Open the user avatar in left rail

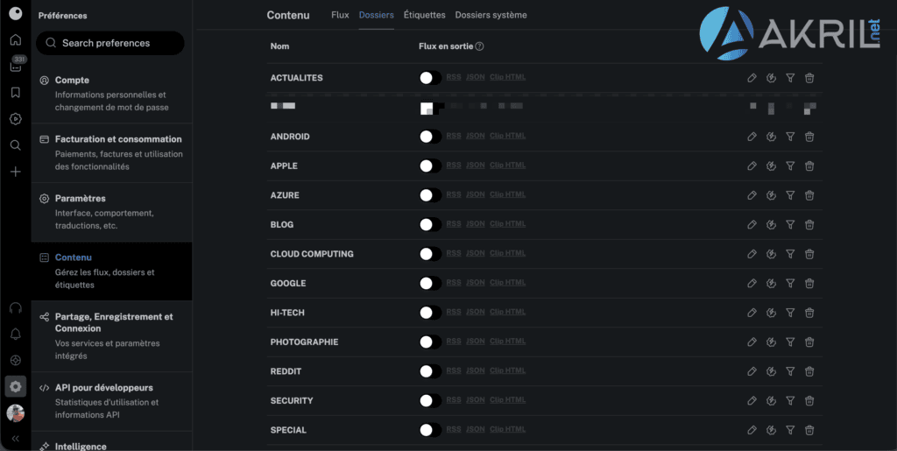tap(16, 412)
